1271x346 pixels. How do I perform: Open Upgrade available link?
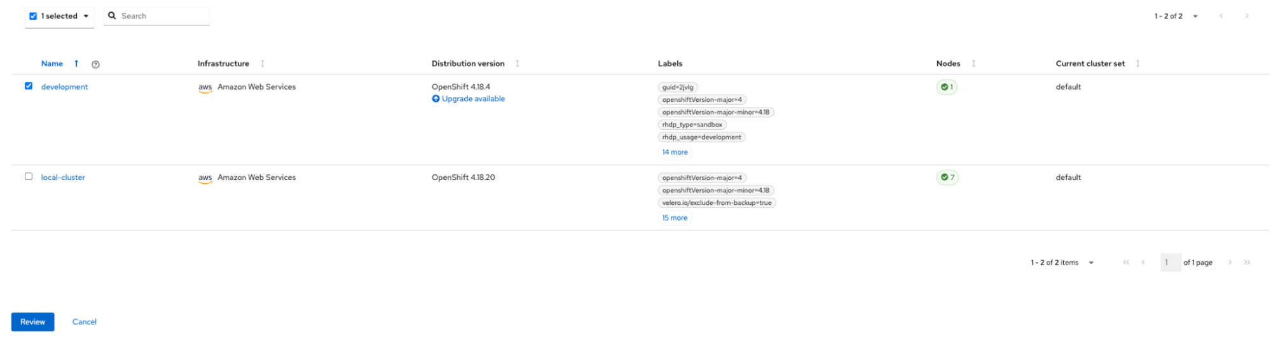[x=473, y=99]
